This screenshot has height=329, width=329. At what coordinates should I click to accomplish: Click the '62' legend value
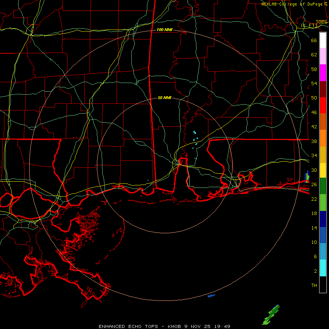[314, 55]
